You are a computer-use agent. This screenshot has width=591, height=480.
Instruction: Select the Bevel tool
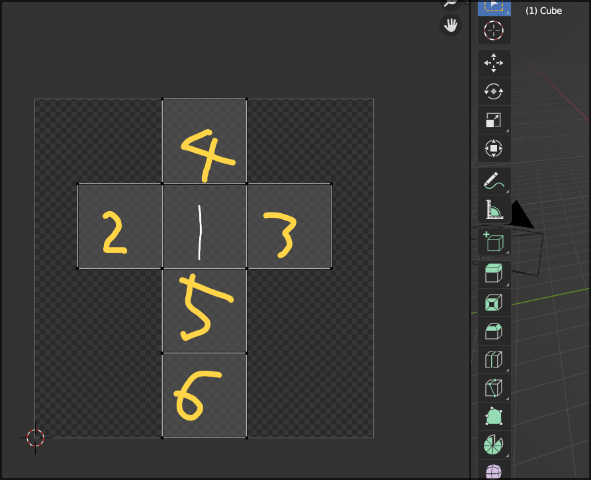pos(494,331)
